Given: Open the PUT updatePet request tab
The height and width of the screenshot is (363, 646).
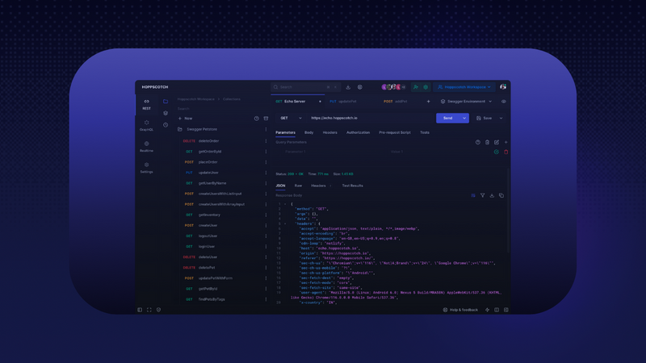Looking at the screenshot, I should point(342,102).
